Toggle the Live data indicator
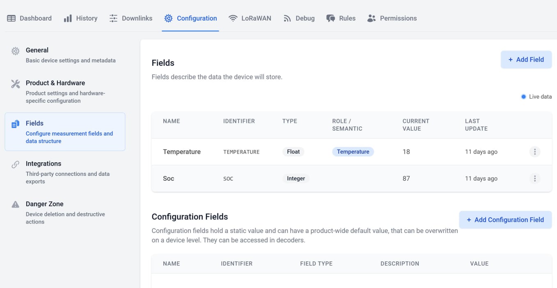 (x=523, y=97)
